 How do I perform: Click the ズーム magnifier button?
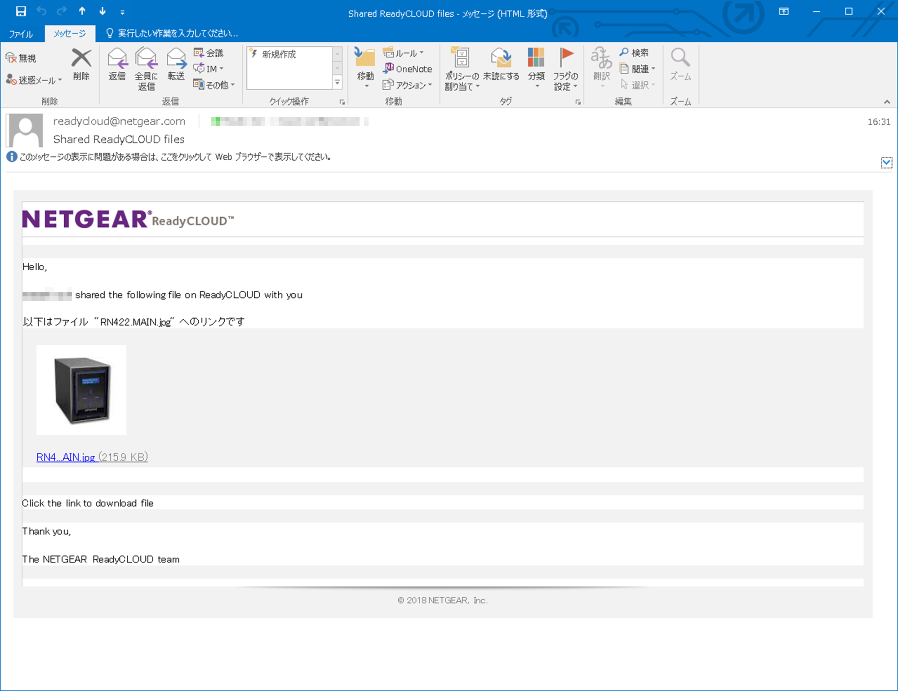[680, 65]
